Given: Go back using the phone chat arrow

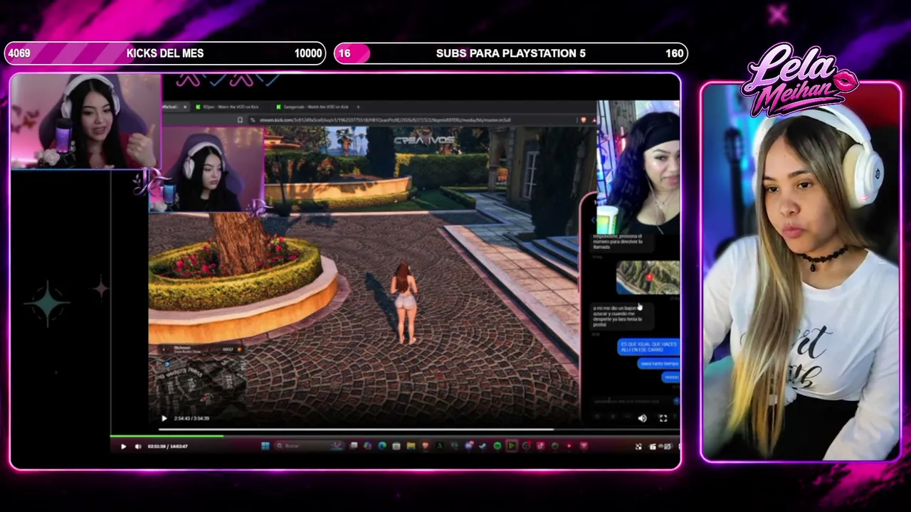Looking at the screenshot, I should point(593,220).
